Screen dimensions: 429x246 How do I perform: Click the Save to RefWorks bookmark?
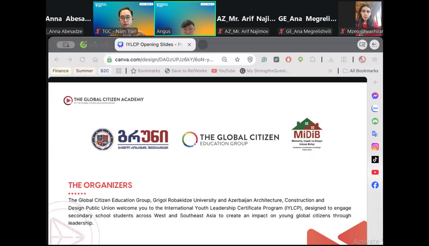pyautogui.click(x=186, y=71)
